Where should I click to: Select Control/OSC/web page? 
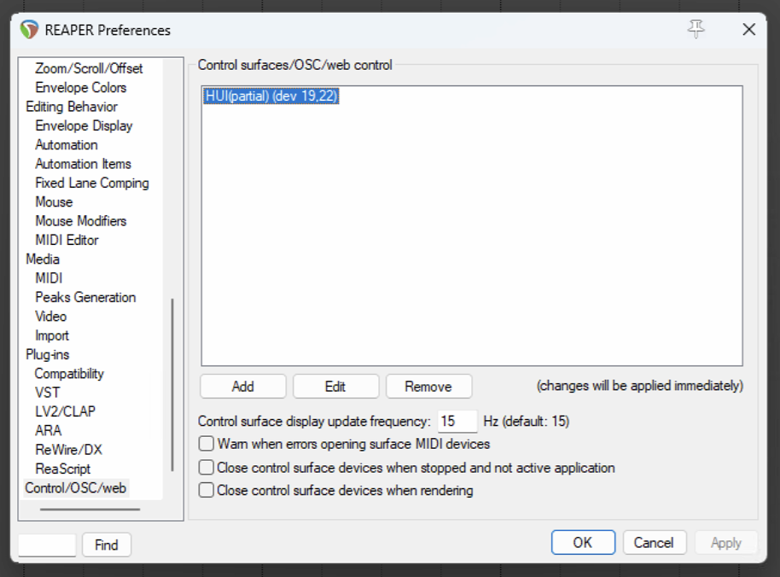click(x=76, y=488)
